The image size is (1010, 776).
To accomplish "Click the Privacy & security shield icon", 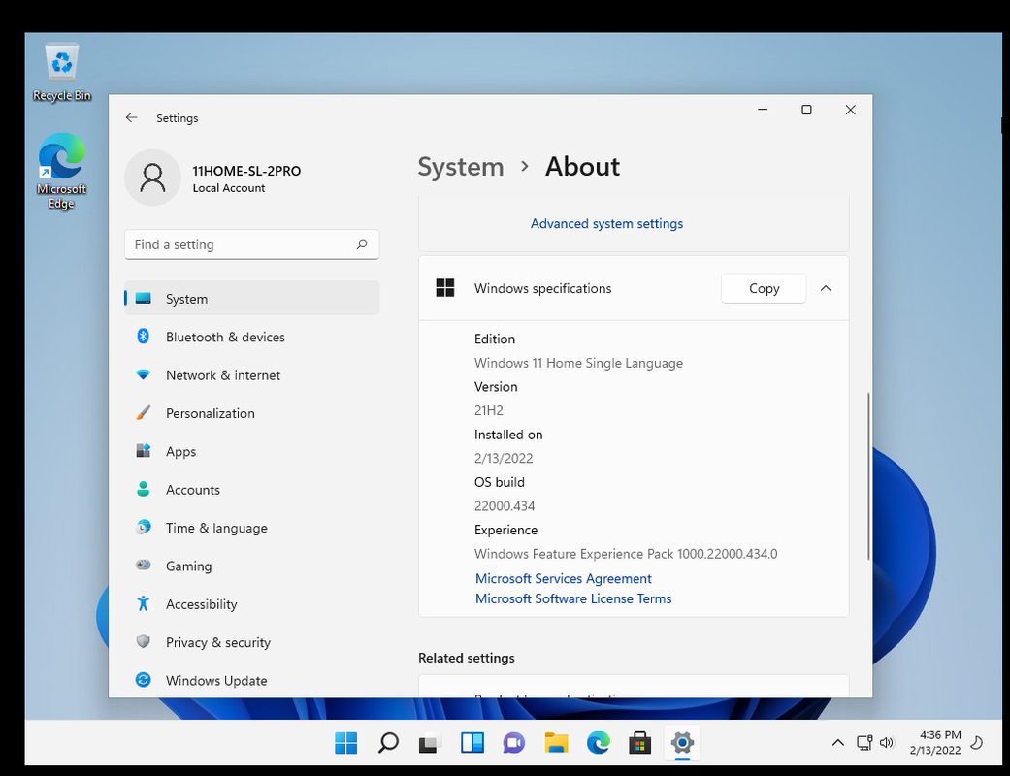I will point(143,641).
